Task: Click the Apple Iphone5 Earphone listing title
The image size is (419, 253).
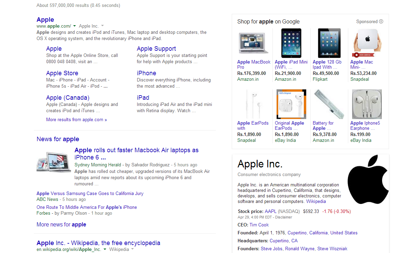Action: (365, 126)
